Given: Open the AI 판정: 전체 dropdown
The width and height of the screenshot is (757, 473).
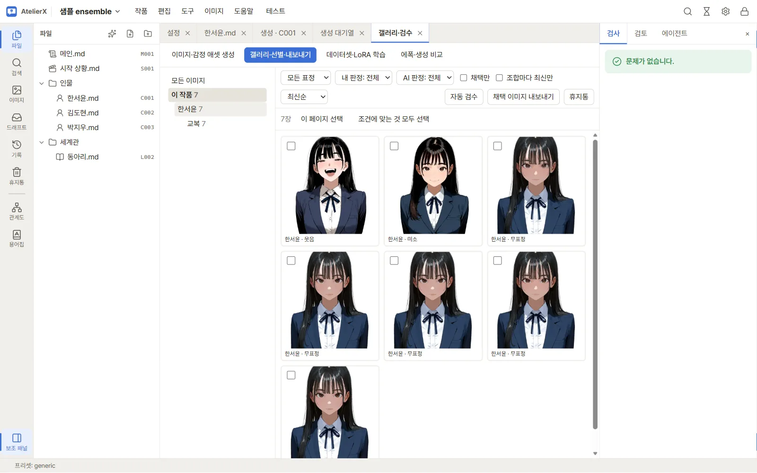Looking at the screenshot, I should [x=425, y=78].
